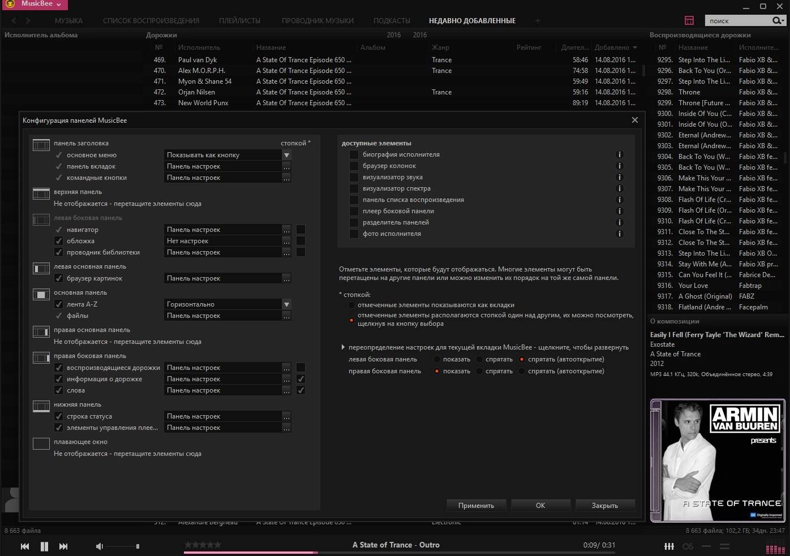The image size is (790, 556).
Task: Set left sidebar to 'показать'
Action: [x=437, y=359]
